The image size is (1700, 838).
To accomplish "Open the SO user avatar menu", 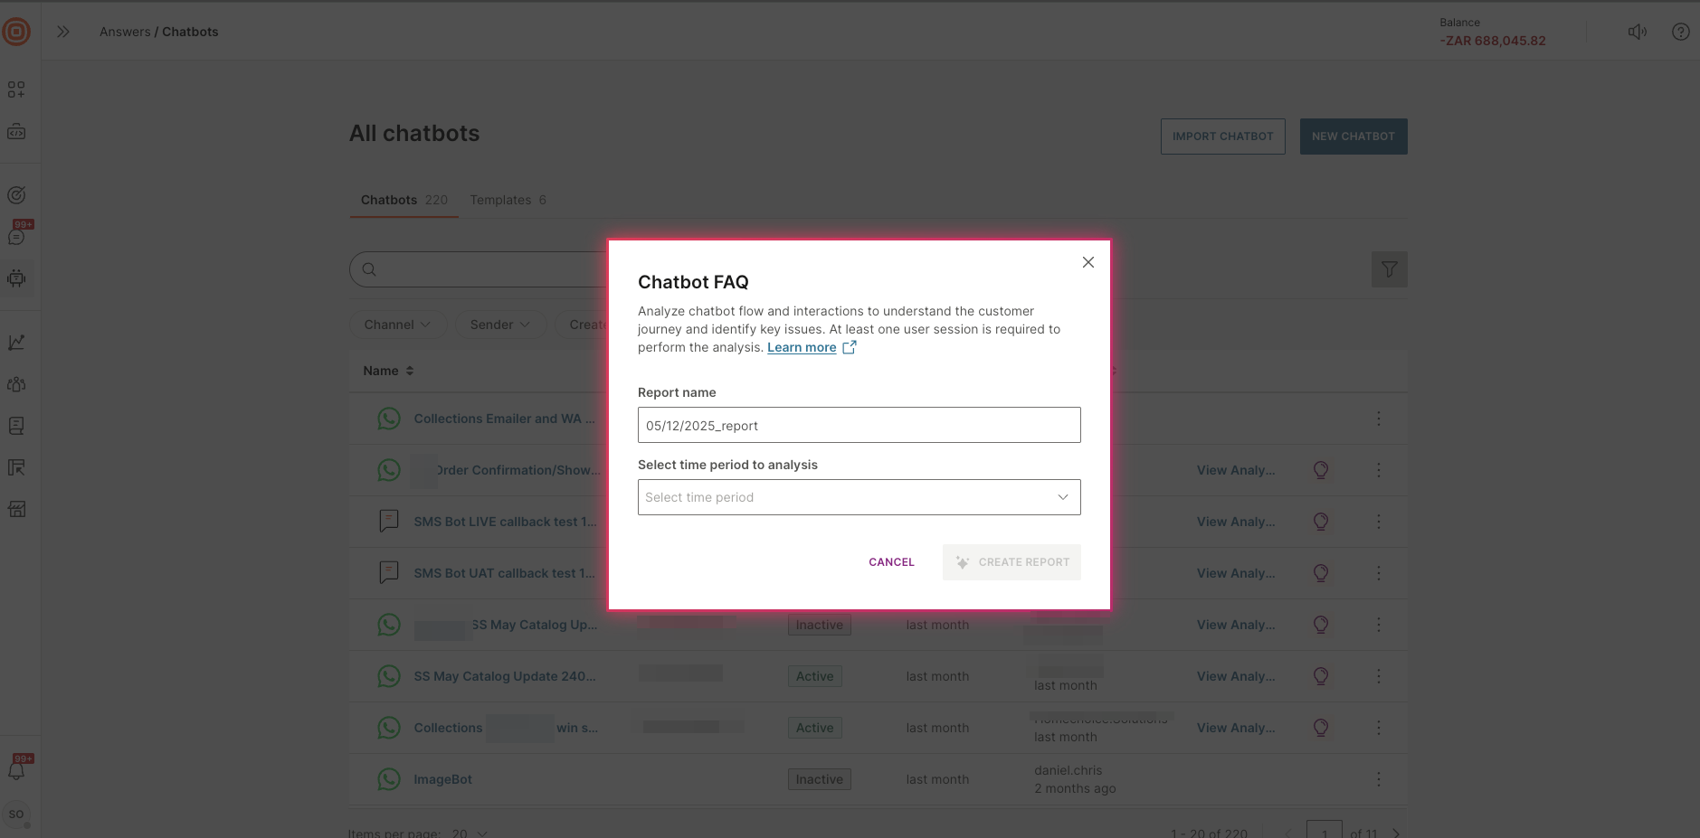I will tap(16, 814).
